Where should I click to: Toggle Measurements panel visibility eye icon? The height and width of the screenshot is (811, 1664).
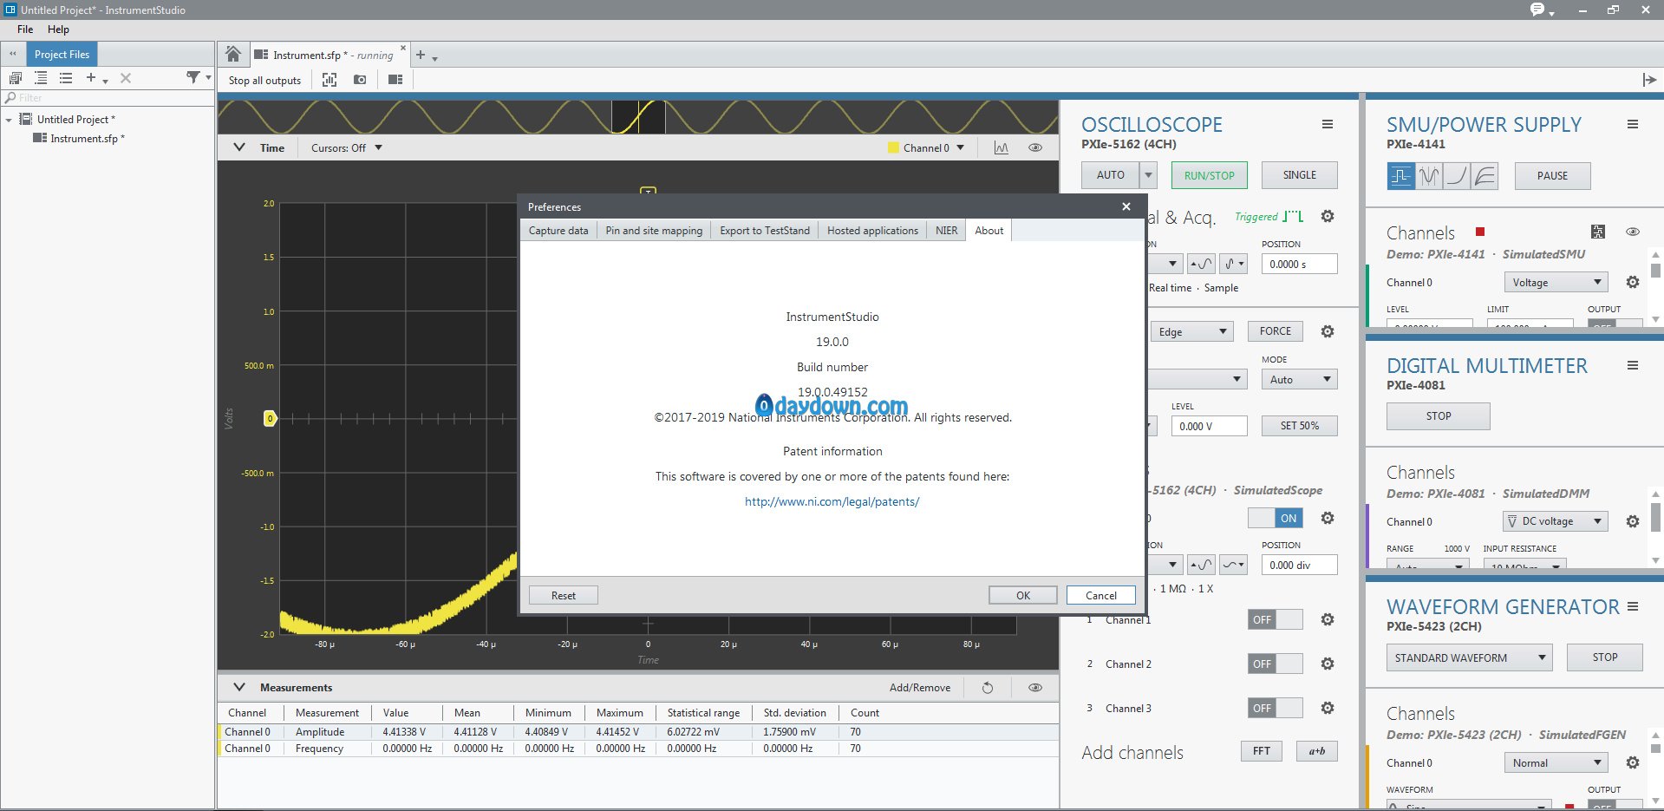click(x=1035, y=688)
